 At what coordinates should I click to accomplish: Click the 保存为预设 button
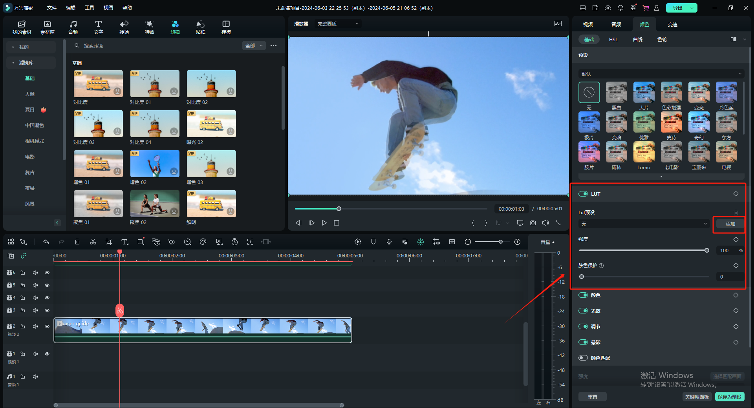point(729,397)
